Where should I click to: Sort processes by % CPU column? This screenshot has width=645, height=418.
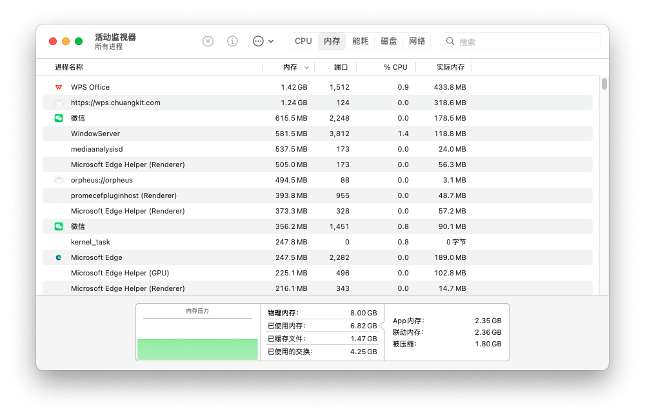pos(395,67)
